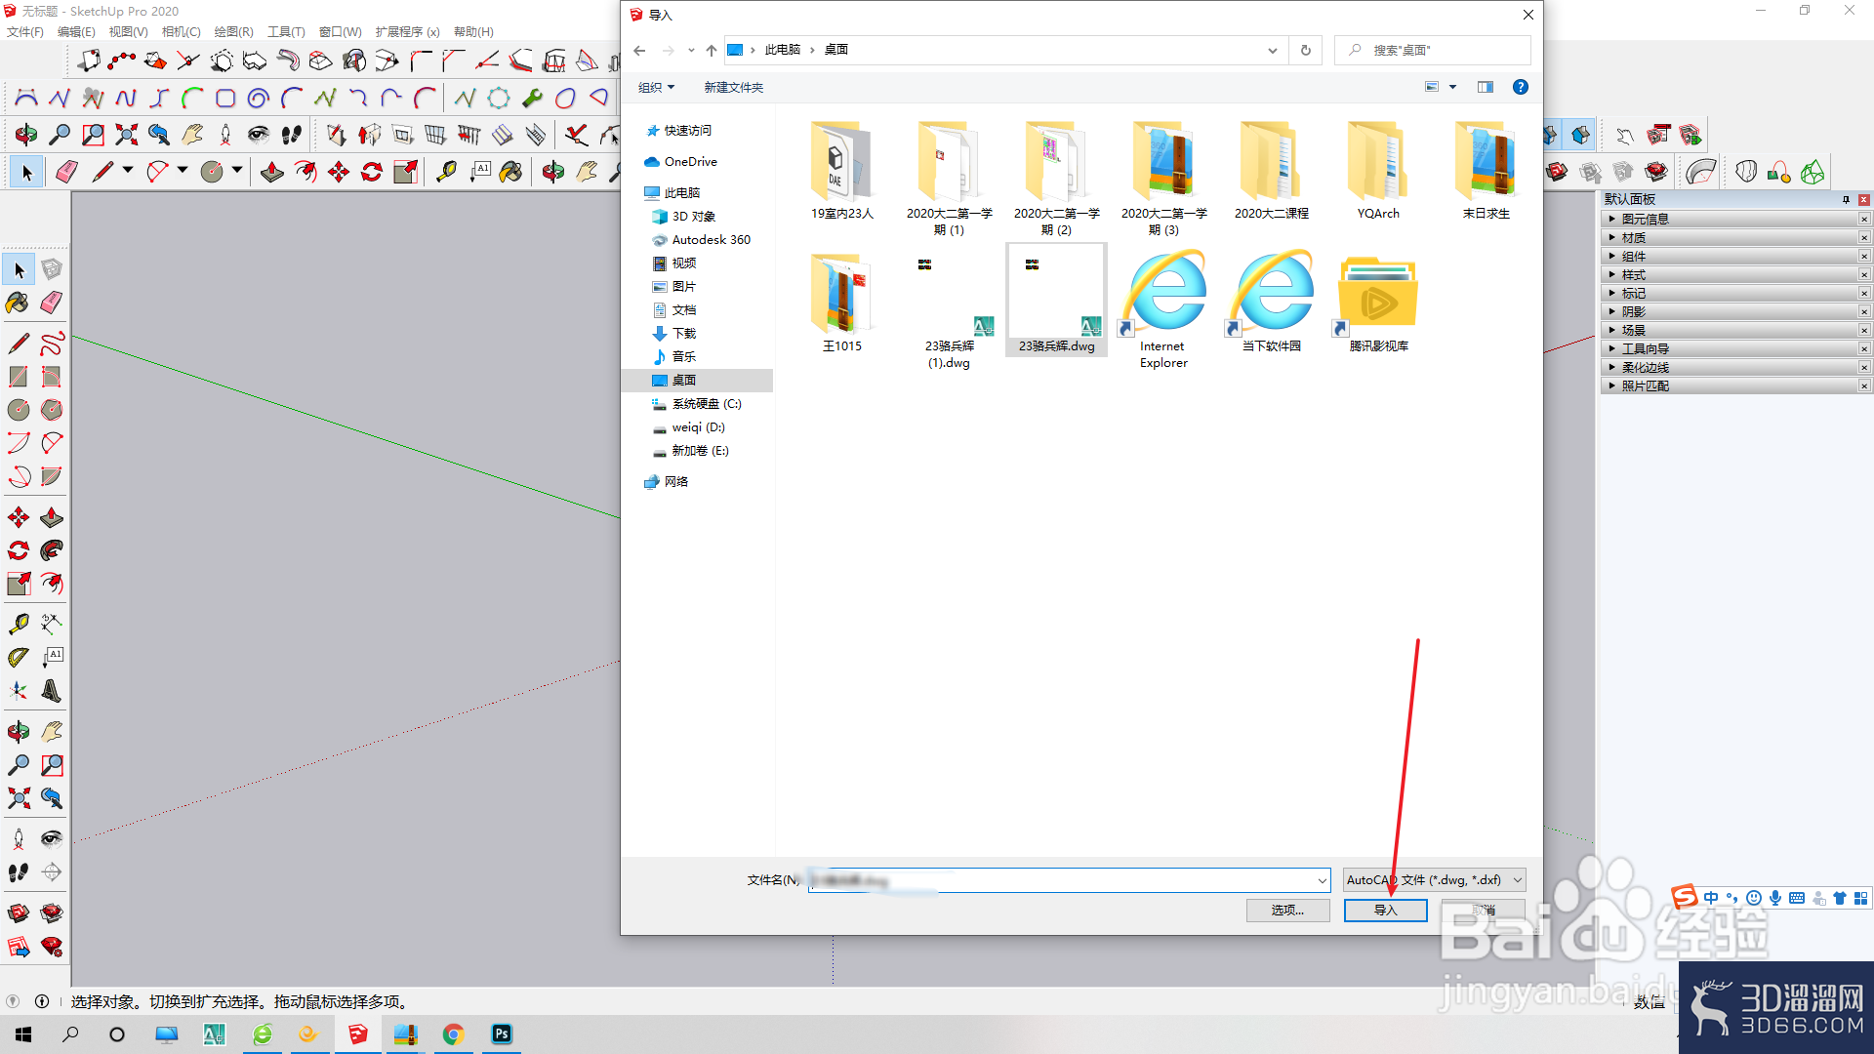Select the Make Component tool
Viewport: 1874px width, 1054px height.
52,269
